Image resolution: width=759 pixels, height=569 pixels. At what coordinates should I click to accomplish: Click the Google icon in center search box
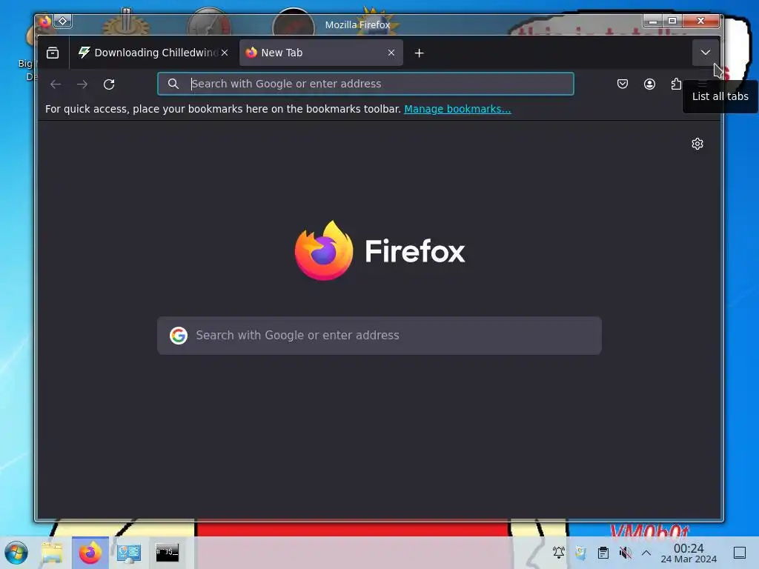click(179, 336)
